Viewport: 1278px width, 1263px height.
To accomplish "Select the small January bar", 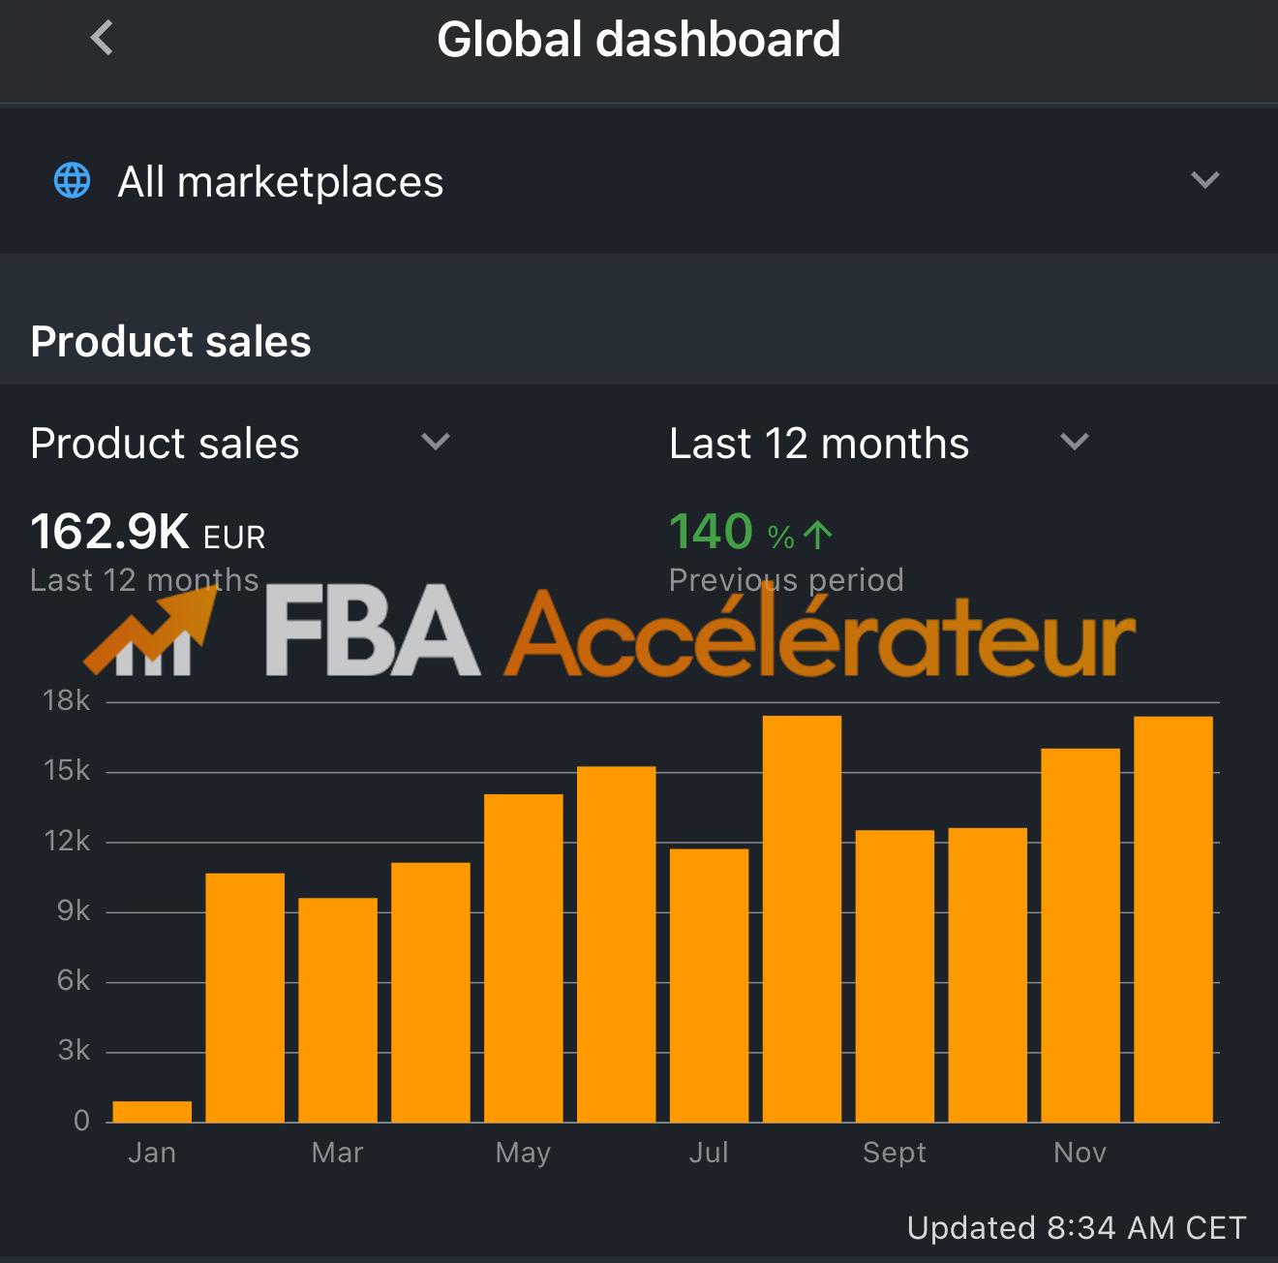I will 152,1112.
